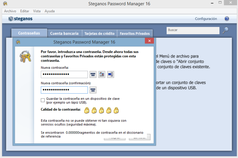This screenshot has height=158, width=238.
Task: Switch to the Cuenta bancaria tab
Action: 64,34
